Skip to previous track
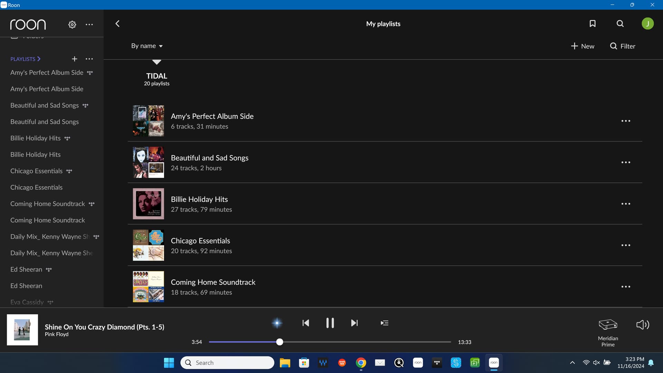 306,323
